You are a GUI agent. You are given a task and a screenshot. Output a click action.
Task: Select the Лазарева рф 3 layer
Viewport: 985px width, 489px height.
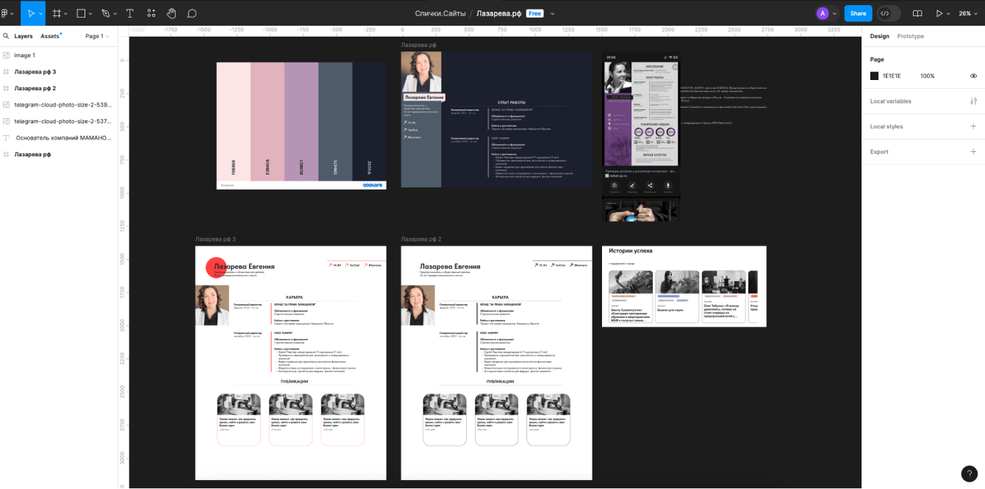coord(59,72)
